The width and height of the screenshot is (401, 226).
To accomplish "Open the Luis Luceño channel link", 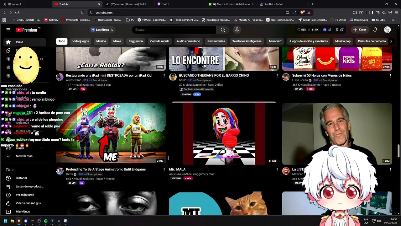I will (300, 80).
